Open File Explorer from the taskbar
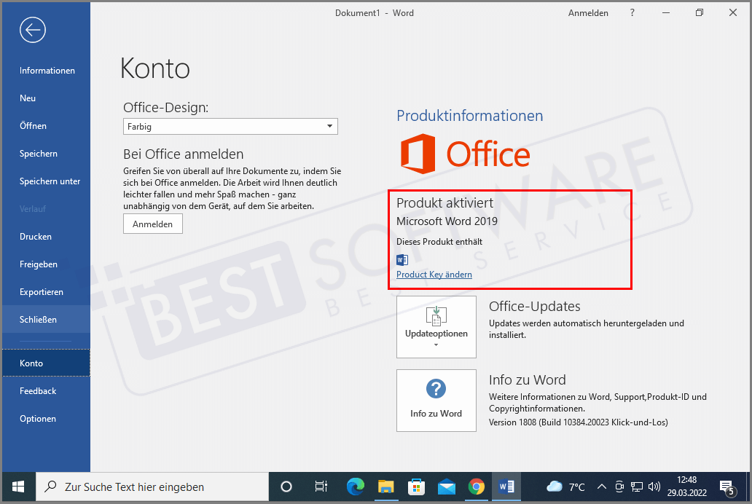The height and width of the screenshot is (504, 752). click(386, 487)
